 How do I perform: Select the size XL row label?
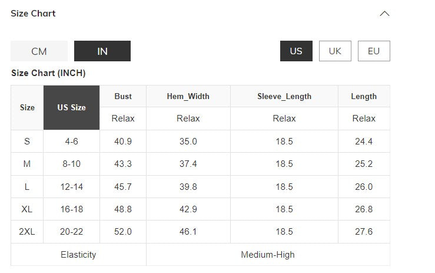tap(27, 209)
